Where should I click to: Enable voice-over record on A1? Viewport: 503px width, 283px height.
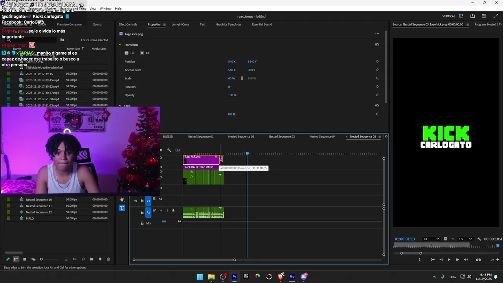click(x=173, y=211)
